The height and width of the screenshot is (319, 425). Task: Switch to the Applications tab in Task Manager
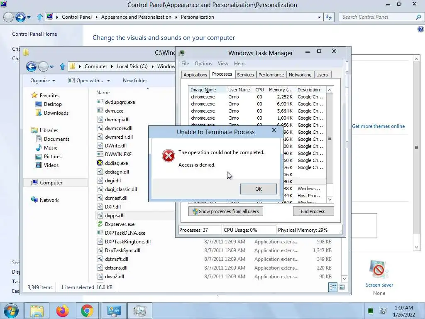coord(195,75)
